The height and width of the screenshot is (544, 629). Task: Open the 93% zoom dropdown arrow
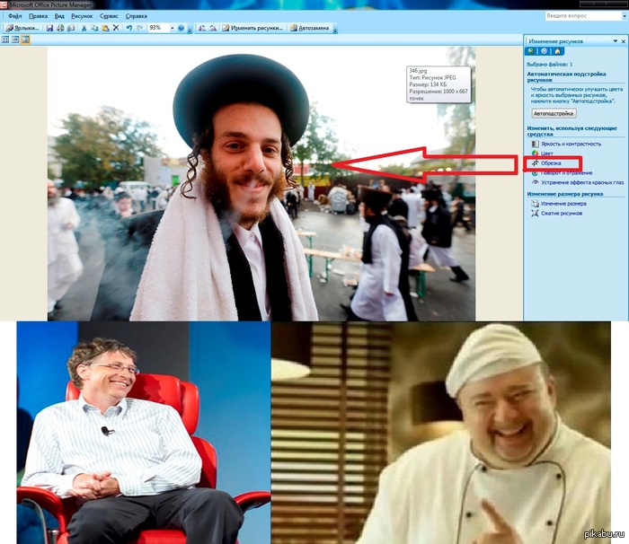(x=173, y=28)
